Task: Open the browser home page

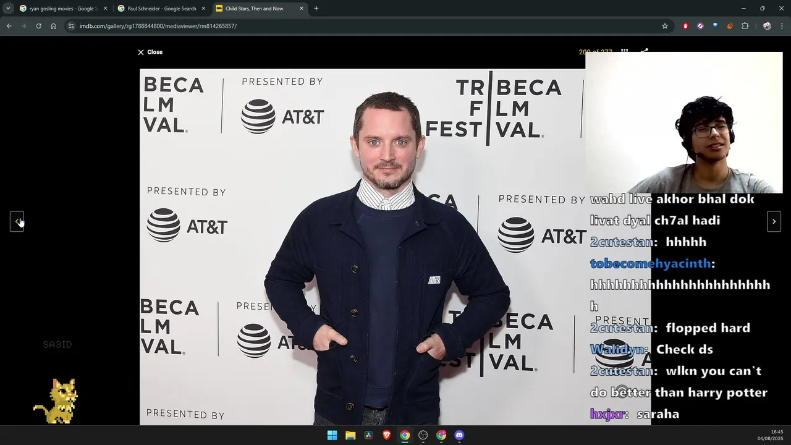Action: coord(53,26)
